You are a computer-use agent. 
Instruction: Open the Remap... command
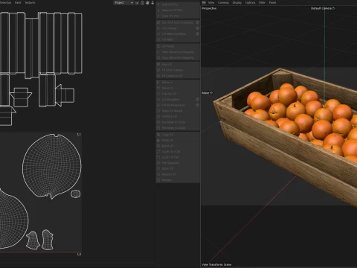click(x=178, y=180)
